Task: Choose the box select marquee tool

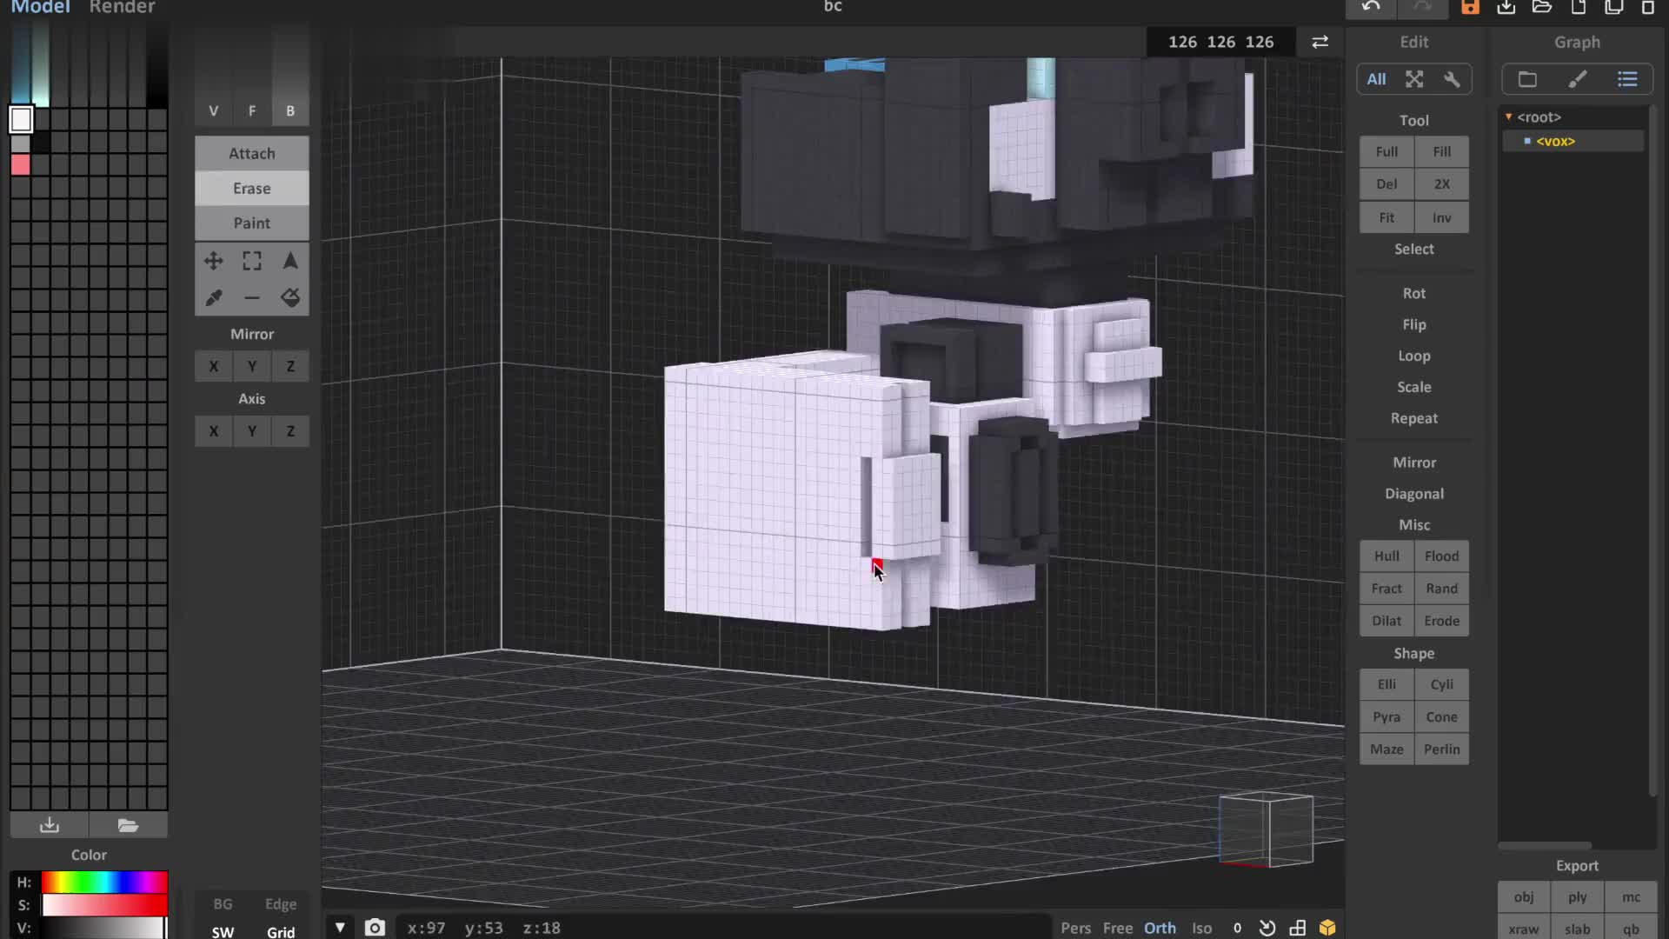Action: (252, 261)
